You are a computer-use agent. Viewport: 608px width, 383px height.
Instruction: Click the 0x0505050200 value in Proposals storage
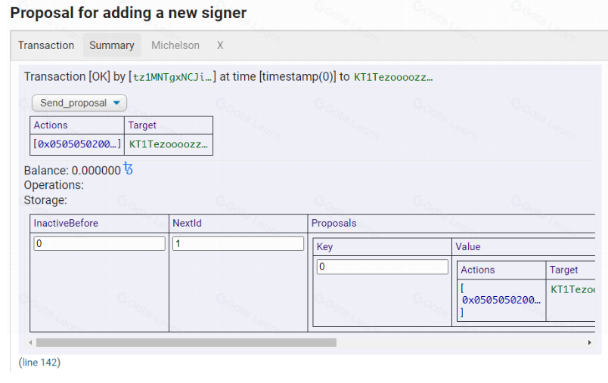coord(501,300)
